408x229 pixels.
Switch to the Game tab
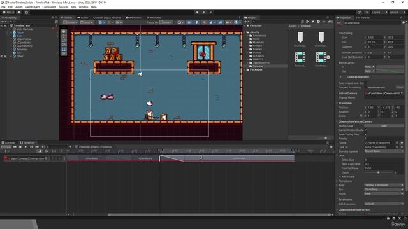(x=83, y=18)
